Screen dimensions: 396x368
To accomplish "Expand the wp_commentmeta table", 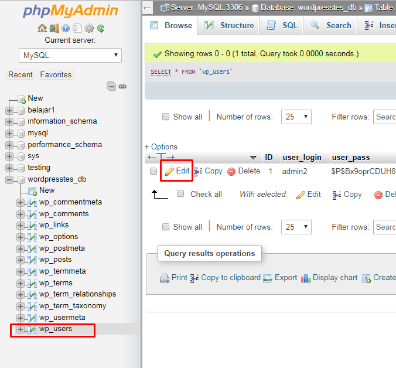I will click(21, 203).
